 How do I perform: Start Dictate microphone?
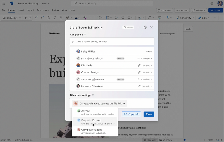pos(167,18)
